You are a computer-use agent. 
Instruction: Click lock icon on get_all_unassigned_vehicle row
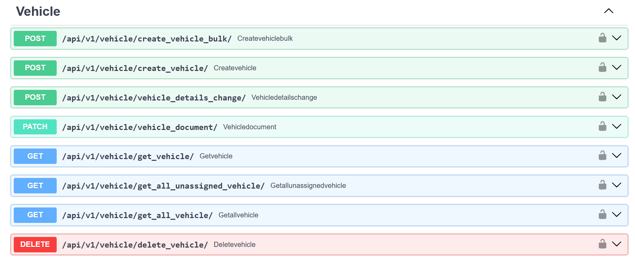(602, 185)
